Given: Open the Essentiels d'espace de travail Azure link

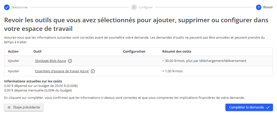Looking at the screenshot, I should [x=62, y=71].
